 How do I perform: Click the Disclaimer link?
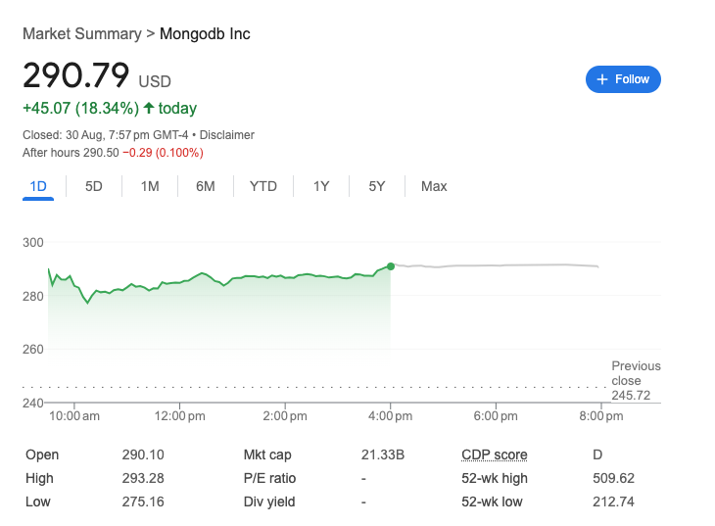point(227,135)
